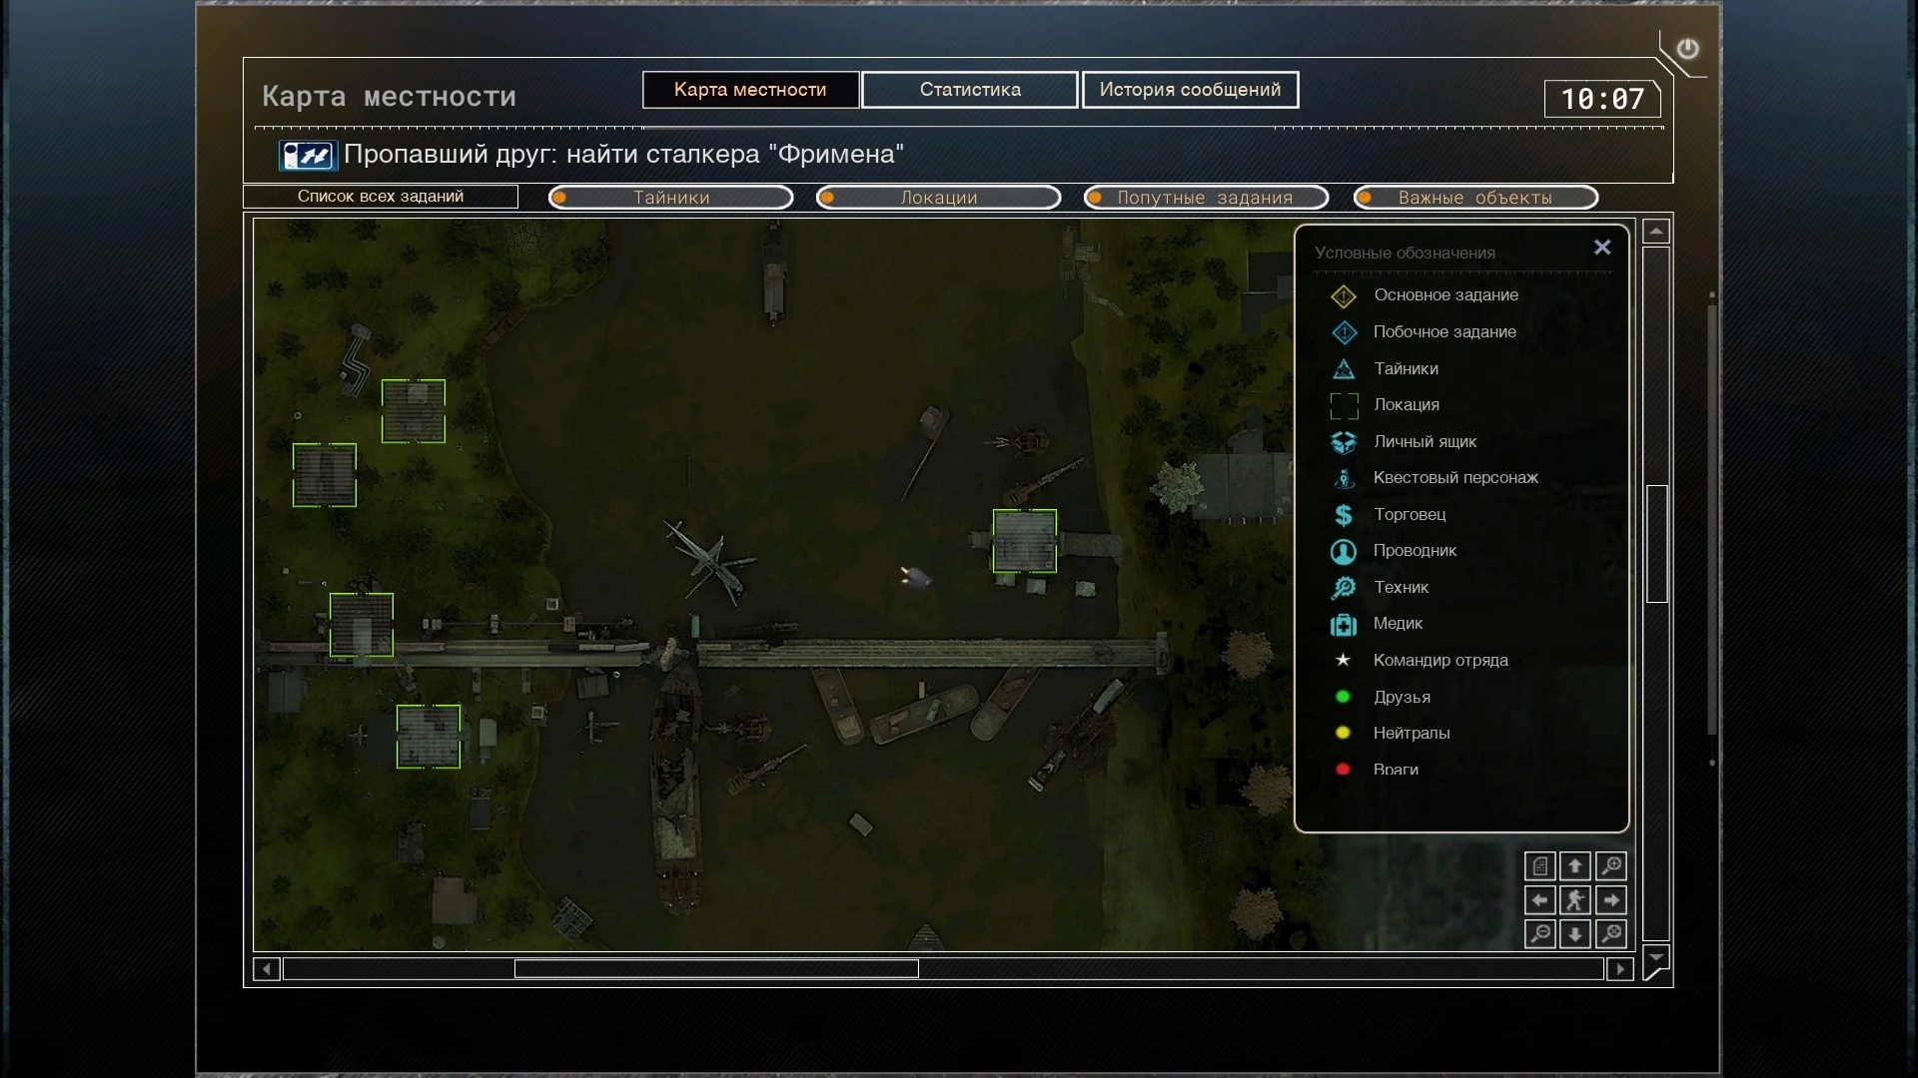The image size is (1918, 1078).
Task: Click the blue diamond icon for Побочное задание
Action: point(1344,332)
